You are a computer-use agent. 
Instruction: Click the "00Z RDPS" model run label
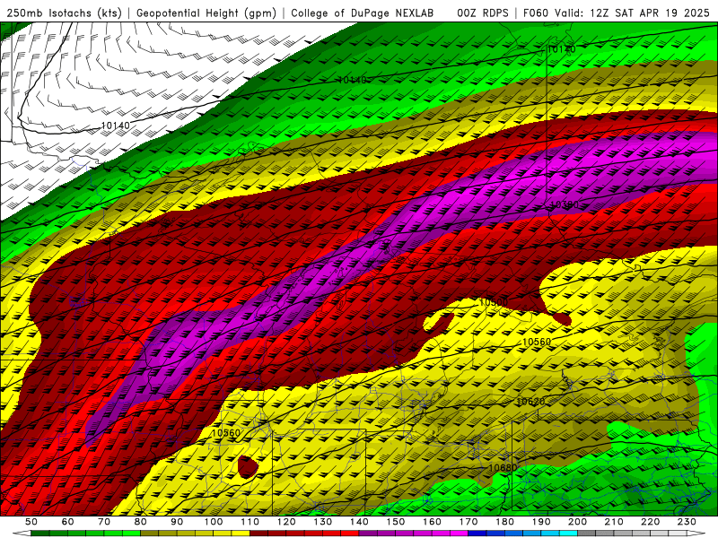click(x=482, y=13)
